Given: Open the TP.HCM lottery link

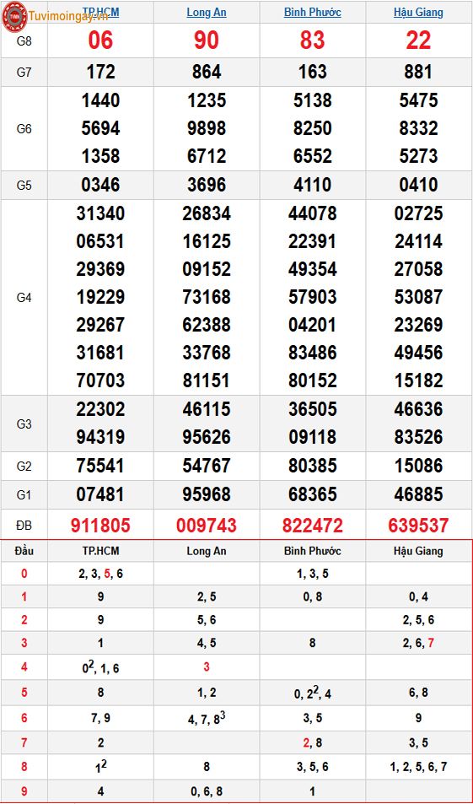Looking at the screenshot, I should point(100,13).
